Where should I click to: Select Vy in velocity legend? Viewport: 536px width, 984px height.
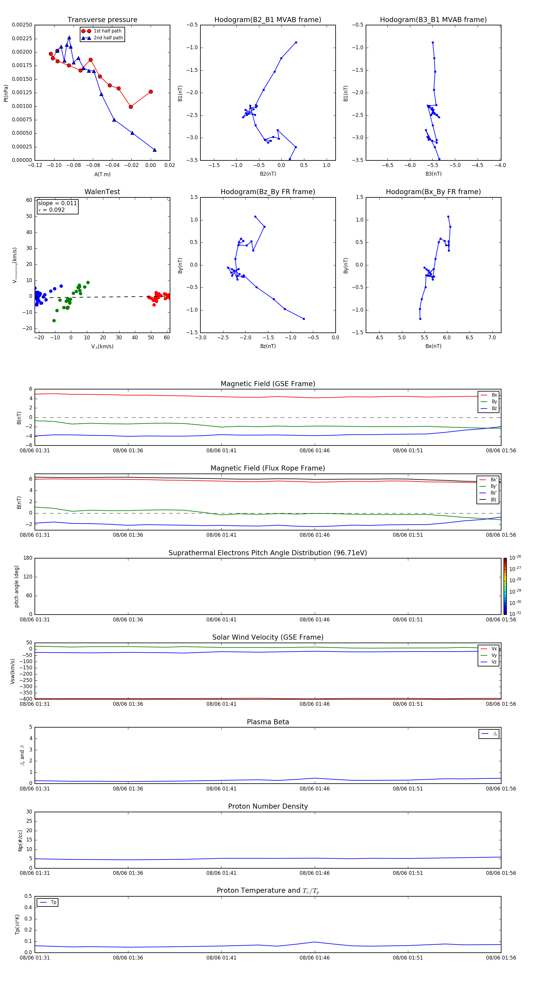[489, 655]
